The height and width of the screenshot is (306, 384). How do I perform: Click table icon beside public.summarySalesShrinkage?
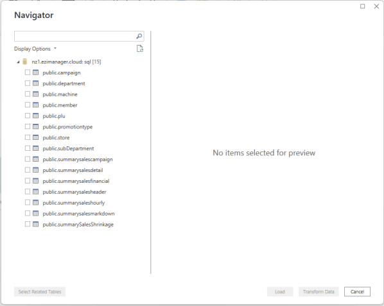point(35,224)
